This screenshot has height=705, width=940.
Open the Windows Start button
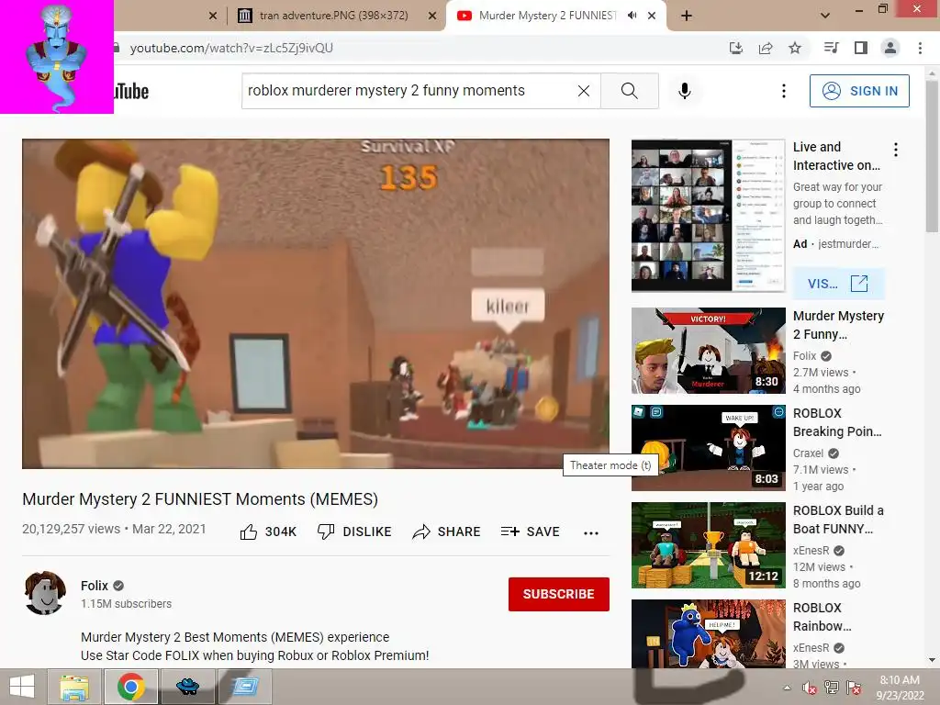(x=22, y=687)
